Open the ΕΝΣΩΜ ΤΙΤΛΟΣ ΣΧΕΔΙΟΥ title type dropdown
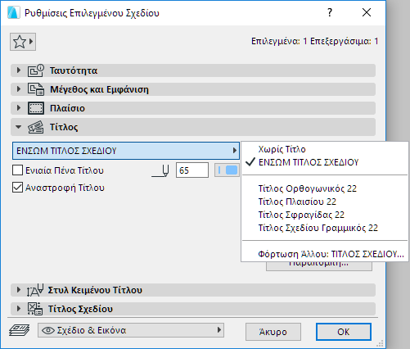This screenshot has height=349, width=410. click(126, 151)
